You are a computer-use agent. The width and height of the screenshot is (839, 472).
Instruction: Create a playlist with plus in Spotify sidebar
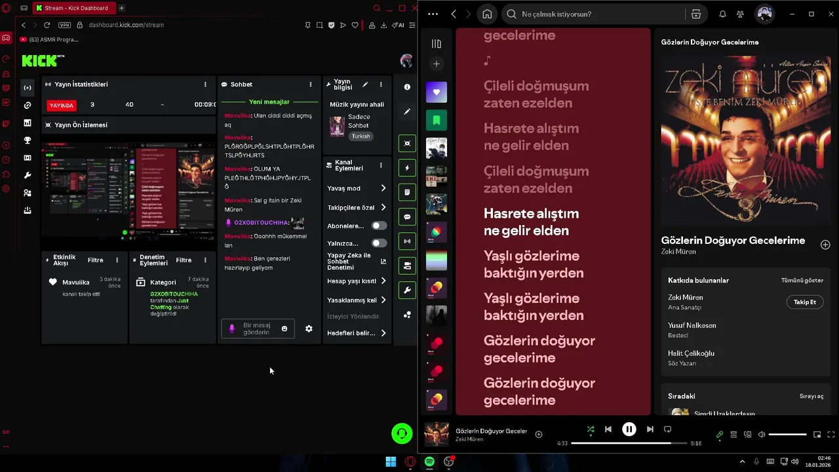(437, 64)
